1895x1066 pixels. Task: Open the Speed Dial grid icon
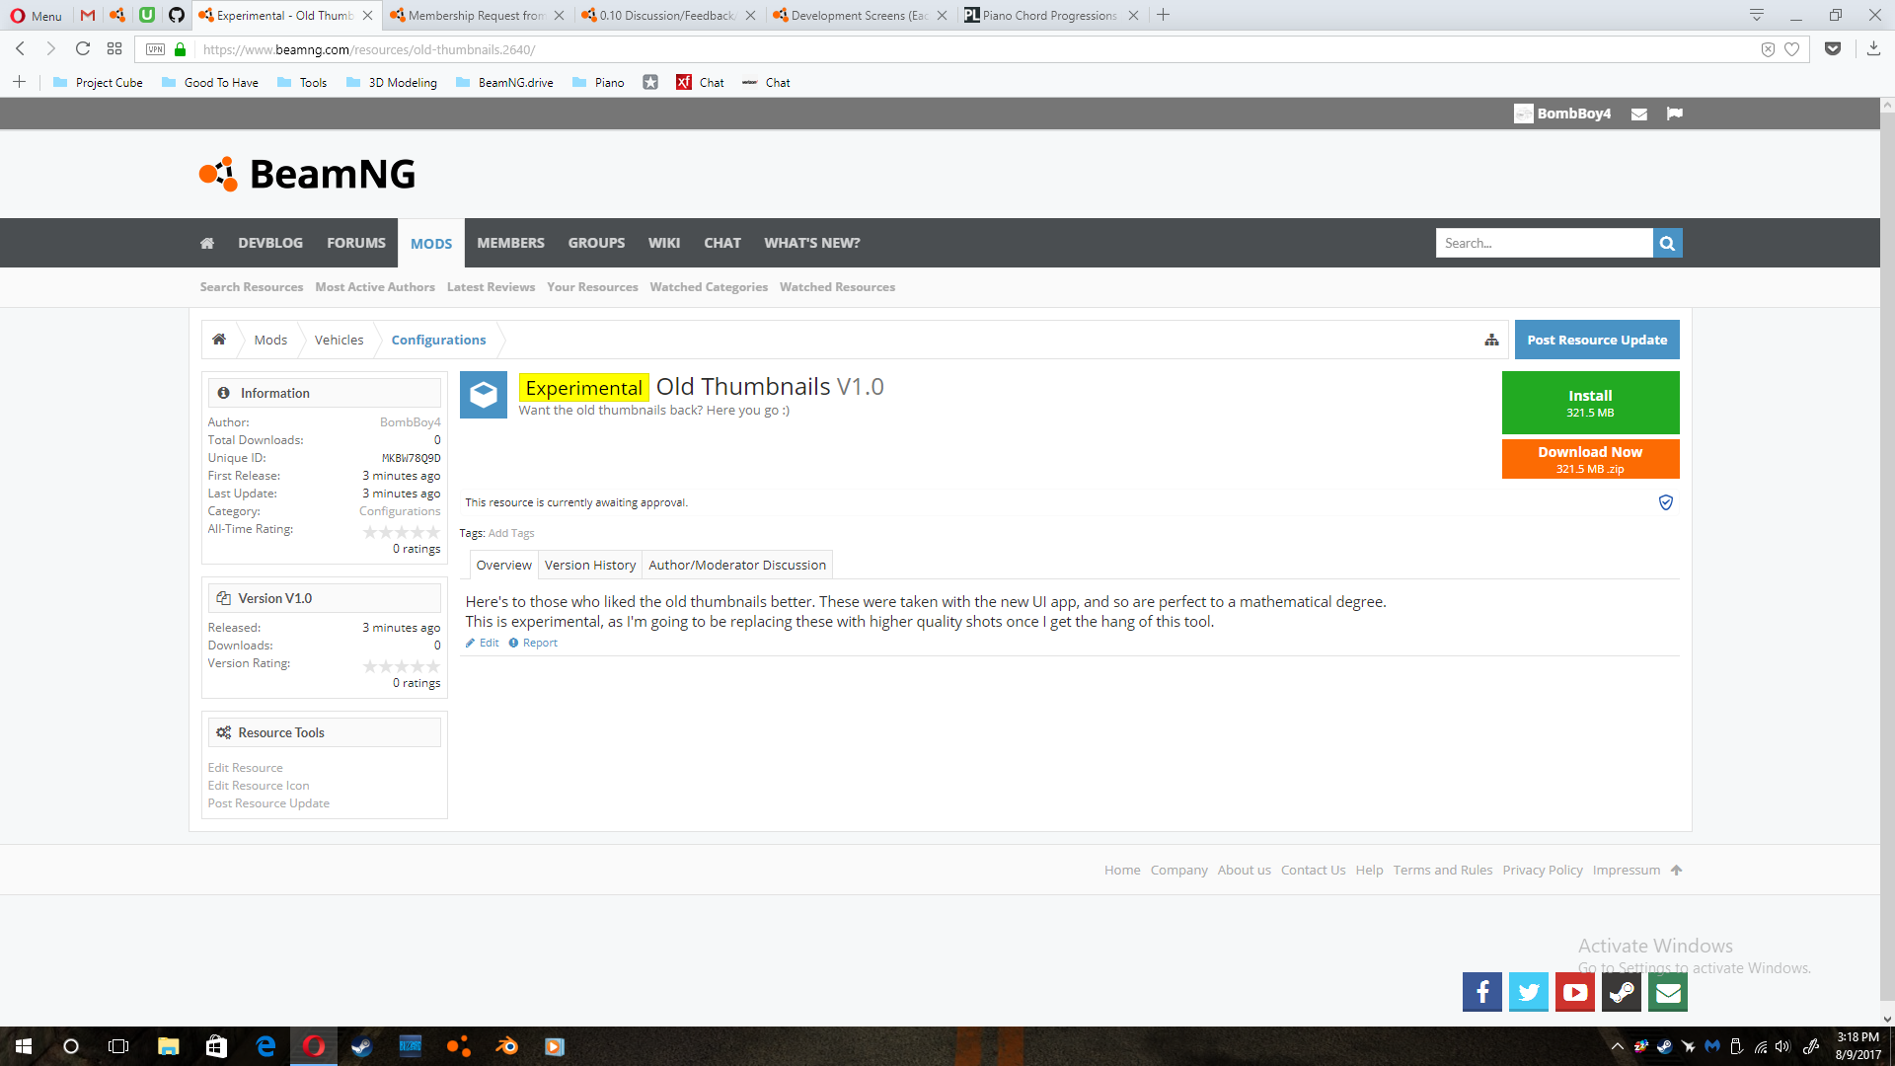(x=114, y=49)
